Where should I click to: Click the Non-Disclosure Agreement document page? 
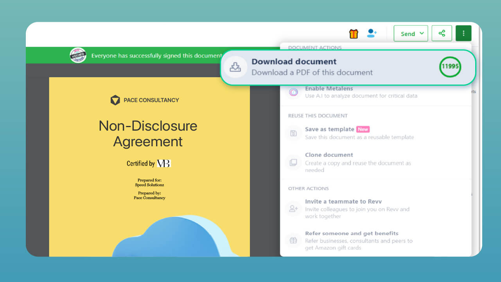click(x=149, y=156)
